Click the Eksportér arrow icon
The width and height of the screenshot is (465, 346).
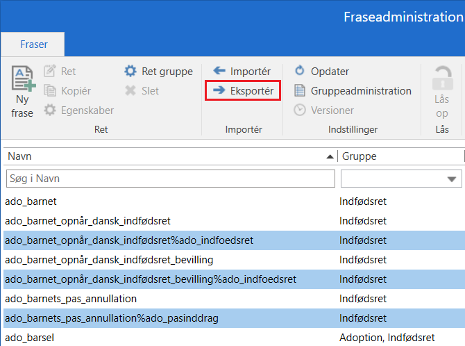click(219, 90)
